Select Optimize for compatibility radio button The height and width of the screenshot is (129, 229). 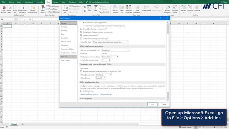(x=84, y=26)
